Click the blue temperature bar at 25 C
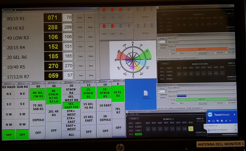Screen dimensions: 246x151 [181, 96]
